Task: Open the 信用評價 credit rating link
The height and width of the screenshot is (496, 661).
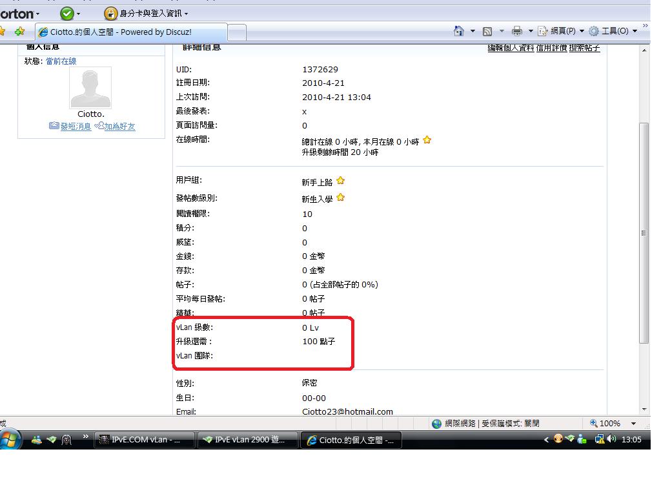Action: [x=551, y=48]
